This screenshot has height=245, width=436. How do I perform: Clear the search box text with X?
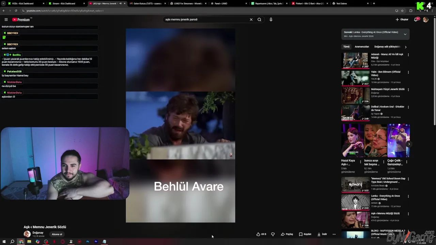click(251, 20)
